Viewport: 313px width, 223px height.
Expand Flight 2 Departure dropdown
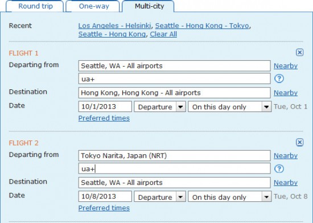[160, 197]
